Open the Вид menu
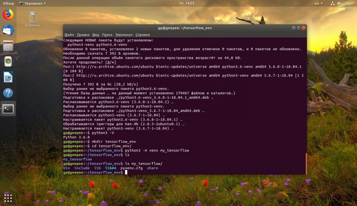The height and width of the screenshot is (206, 357). click(96, 35)
